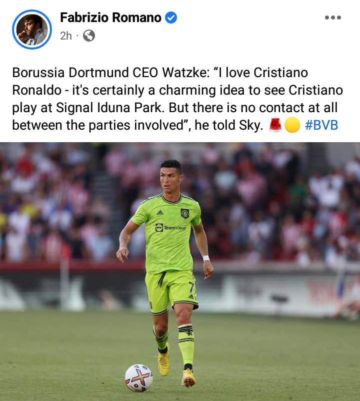Open the #BVB hashtag
The width and height of the screenshot is (360, 401).
click(x=321, y=125)
